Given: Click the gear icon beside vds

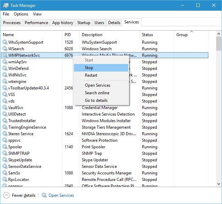Looking at the screenshot, I should point(5,101).
